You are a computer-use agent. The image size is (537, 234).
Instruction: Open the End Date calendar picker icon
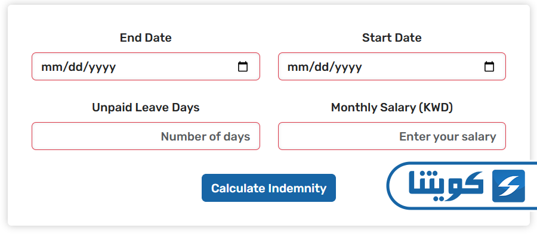tap(243, 67)
